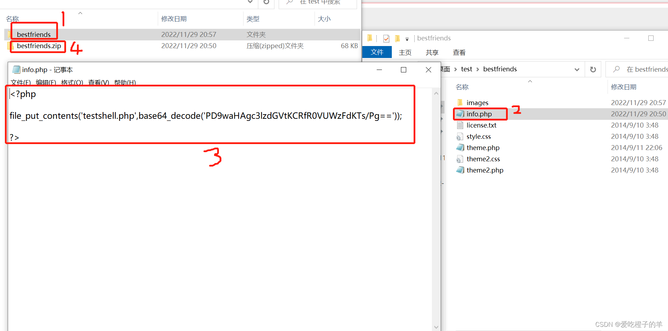Click the theme2.php file icon
Viewport: 668px width, 331px height.
[x=460, y=170]
